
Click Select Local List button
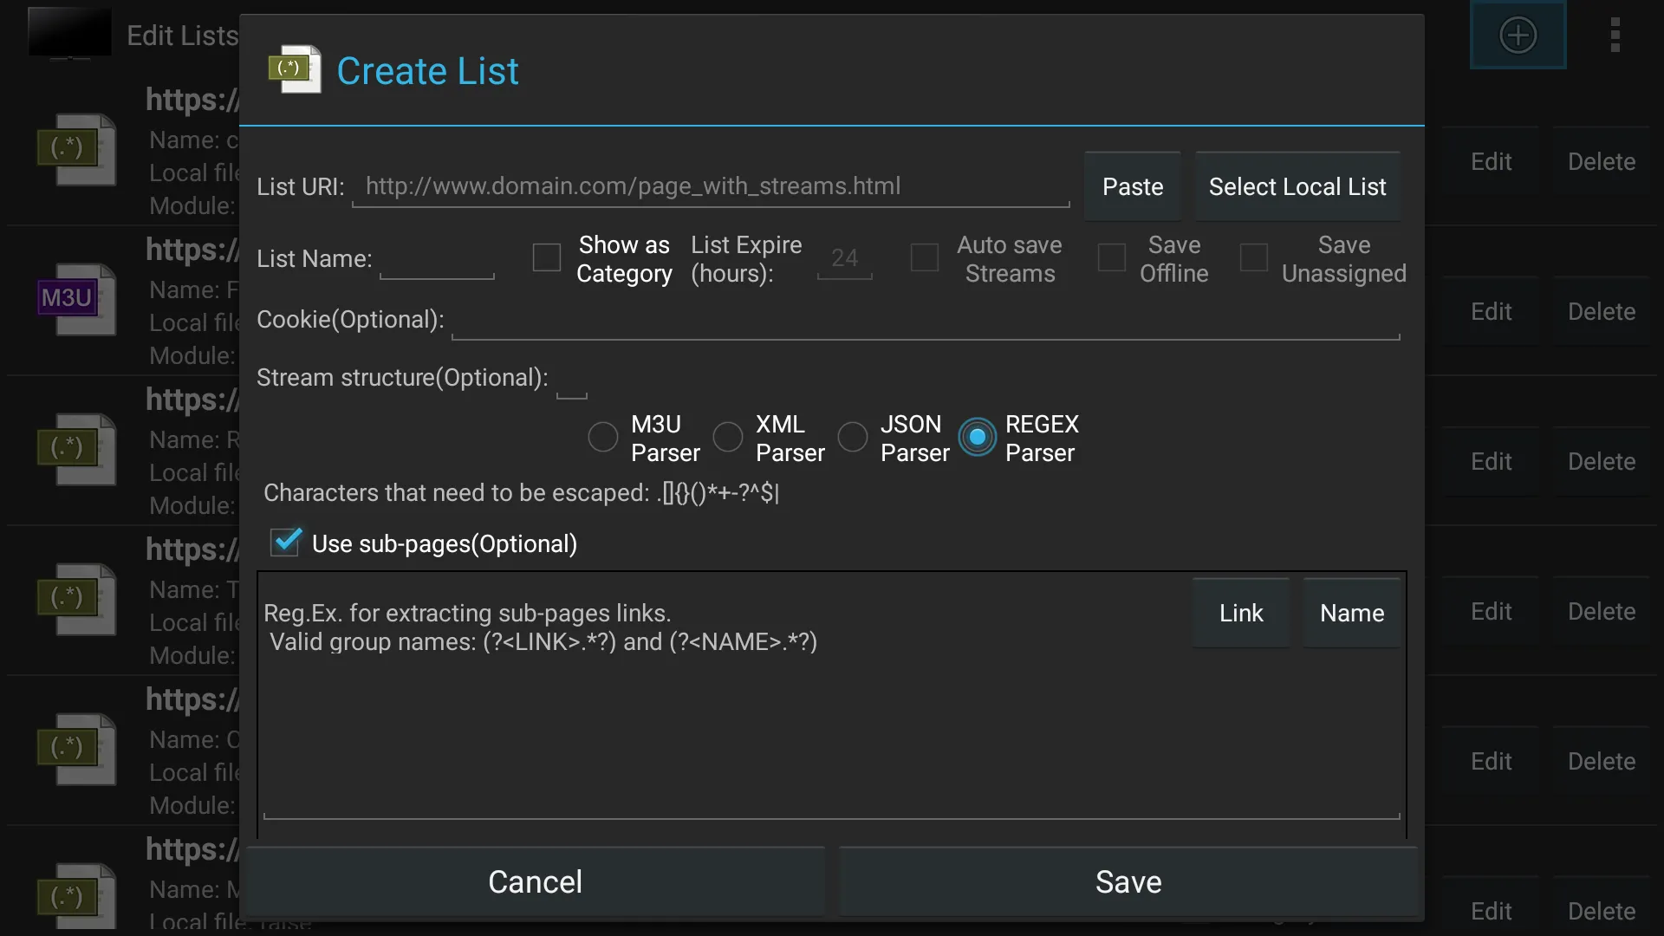point(1297,186)
